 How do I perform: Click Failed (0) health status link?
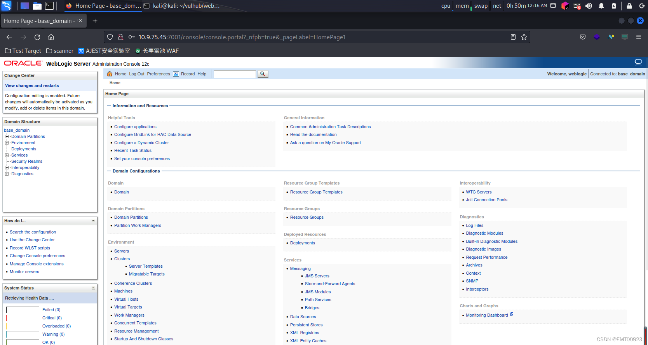51,310
